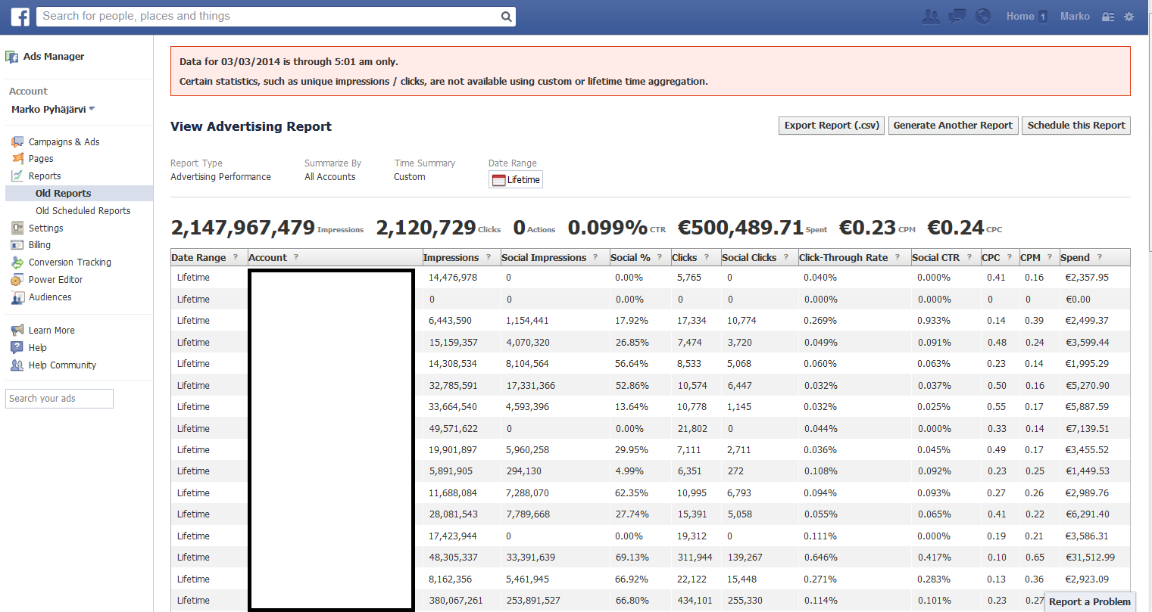Click social impressions value 33,391,639

[x=530, y=558]
